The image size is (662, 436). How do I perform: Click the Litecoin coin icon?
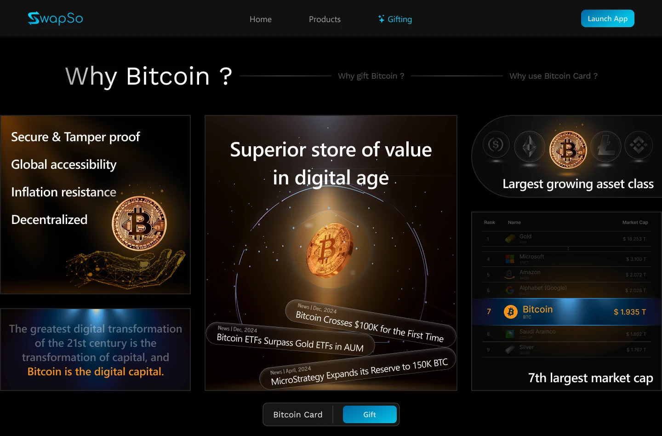click(606, 146)
